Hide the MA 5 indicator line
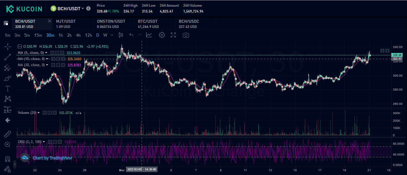Image resolution: width=407 pixels, height=175 pixels. (52, 53)
